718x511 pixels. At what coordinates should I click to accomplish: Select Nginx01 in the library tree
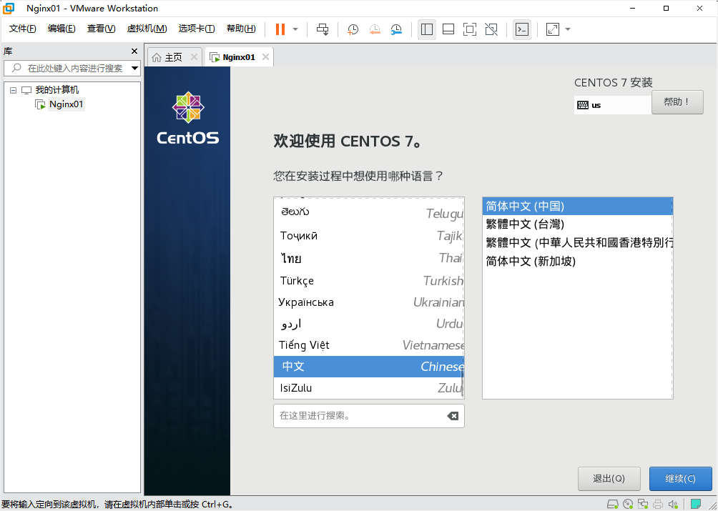click(66, 104)
